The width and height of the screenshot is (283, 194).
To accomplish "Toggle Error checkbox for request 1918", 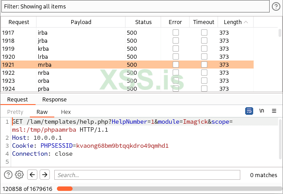I will tap(176, 40).
